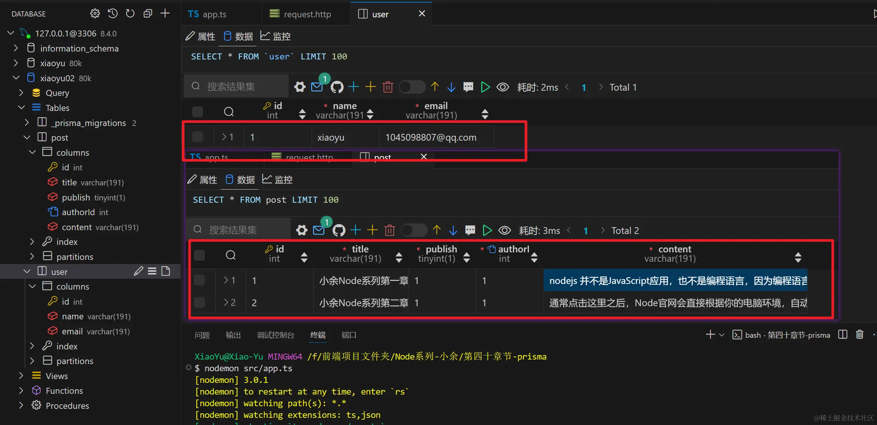Open the database history clock icon
Image resolution: width=877 pixels, height=425 pixels.
click(112, 14)
